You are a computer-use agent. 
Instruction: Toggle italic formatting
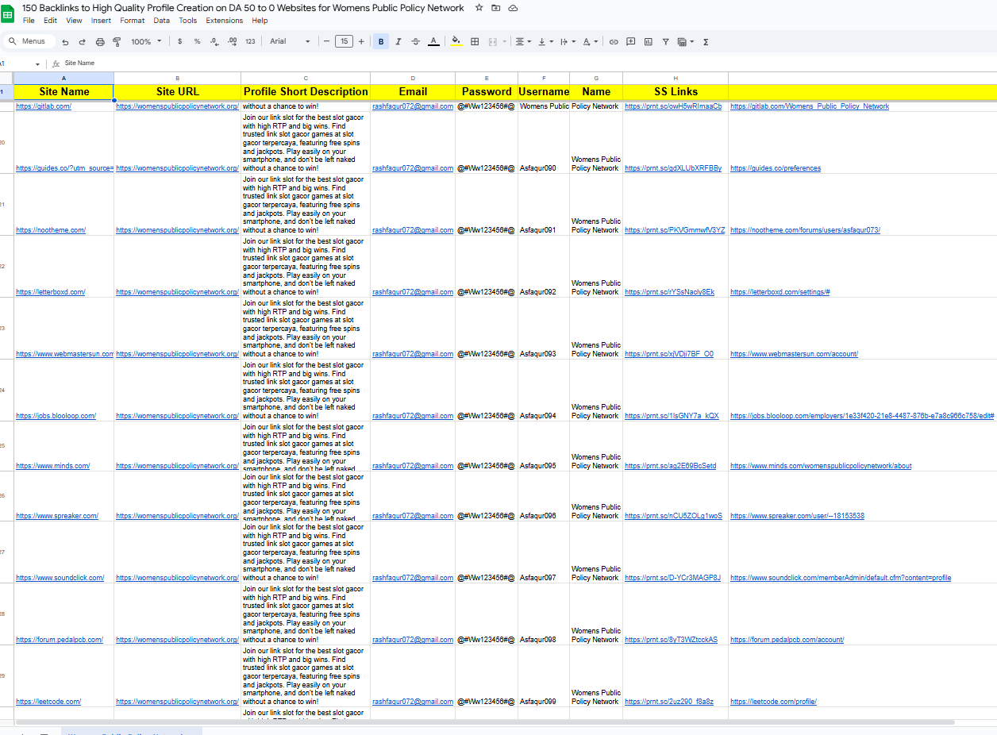(x=398, y=41)
